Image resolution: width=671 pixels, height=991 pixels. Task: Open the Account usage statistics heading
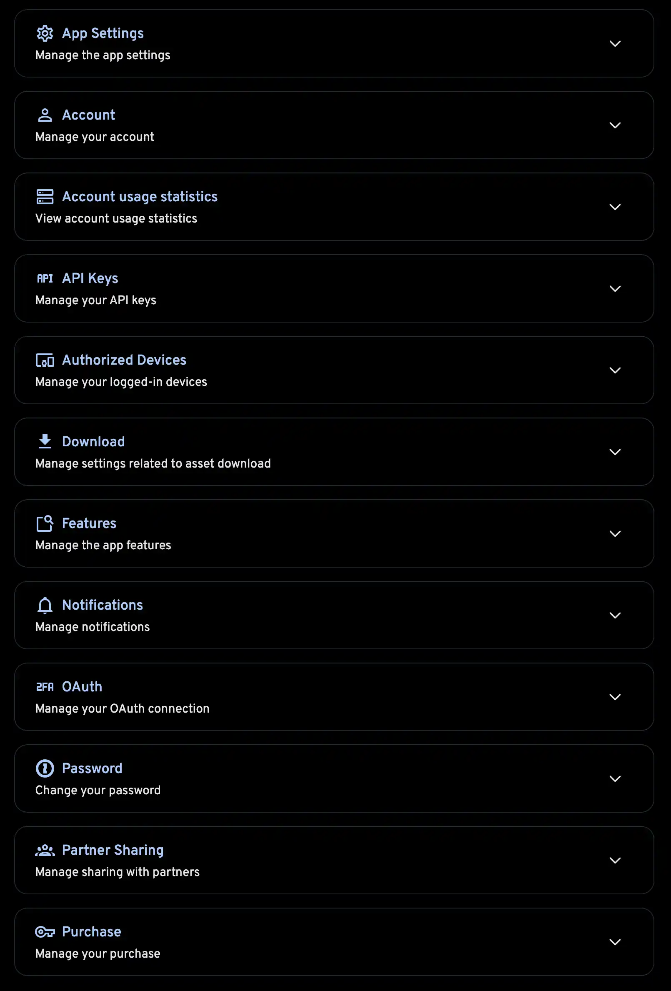pos(140,197)
